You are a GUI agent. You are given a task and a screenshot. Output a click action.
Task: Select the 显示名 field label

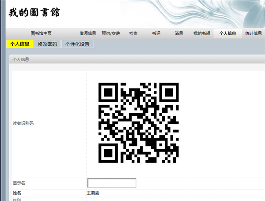[19, 183]
